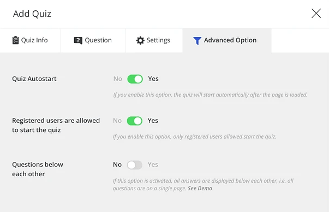Choose the No label for Quiz Autostart
Image resolution: width=329 pixels, height=212 pixels.
(x=117, y=79)
